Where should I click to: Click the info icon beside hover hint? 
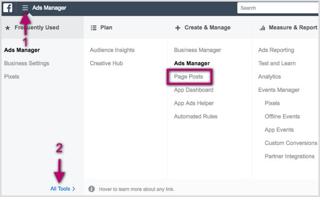[91, 189]
